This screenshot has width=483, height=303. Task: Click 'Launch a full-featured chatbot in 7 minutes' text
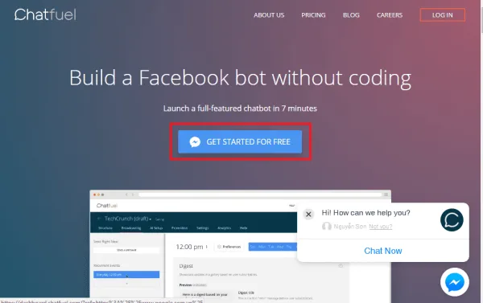240,109
